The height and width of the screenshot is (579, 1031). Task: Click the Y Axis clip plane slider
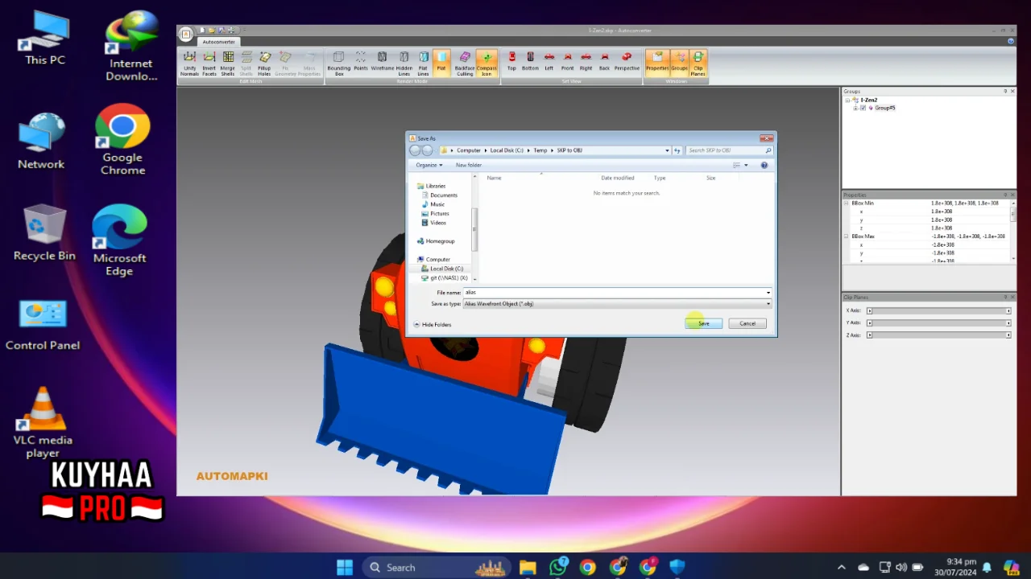tap(939, 322)
